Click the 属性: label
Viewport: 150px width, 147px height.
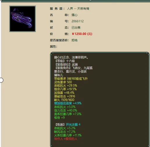pyautogui.click(x=53, y=46)
